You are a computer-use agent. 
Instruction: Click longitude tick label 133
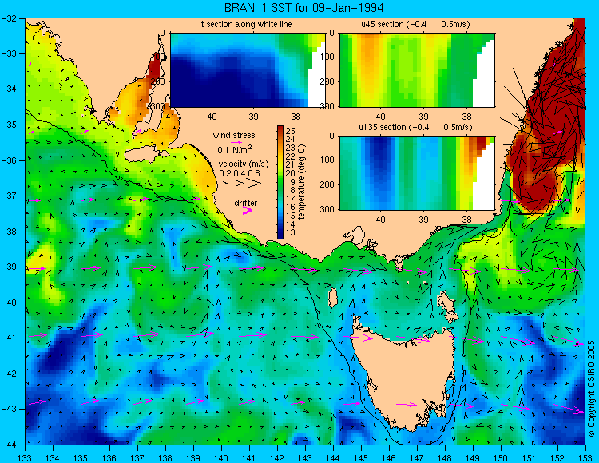[x=25, y=457]
